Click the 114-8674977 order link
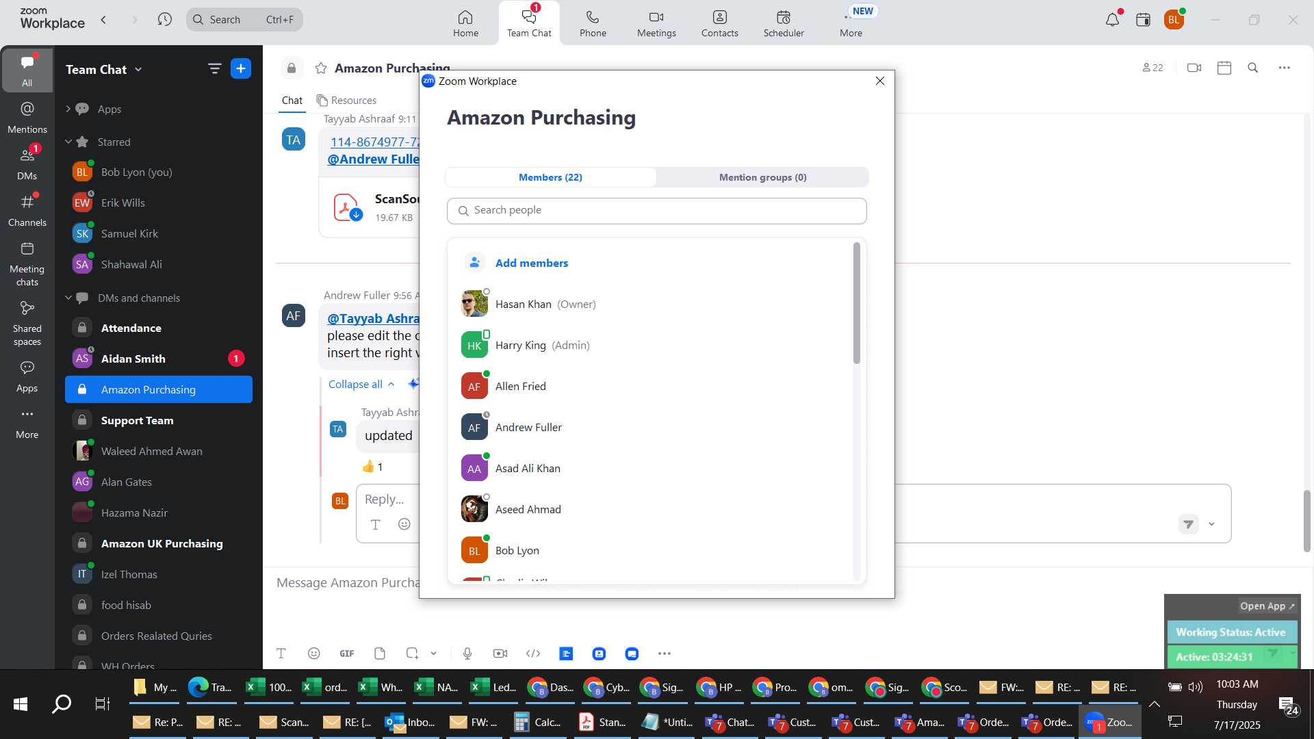The image size is (1314, 739). click(374, 142)
